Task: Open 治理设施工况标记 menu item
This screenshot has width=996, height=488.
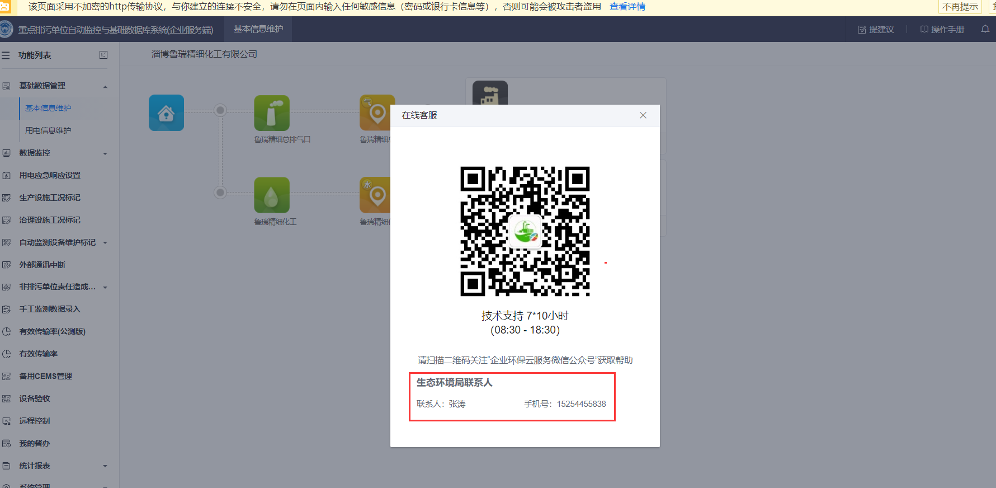Action: pos(50,220)
